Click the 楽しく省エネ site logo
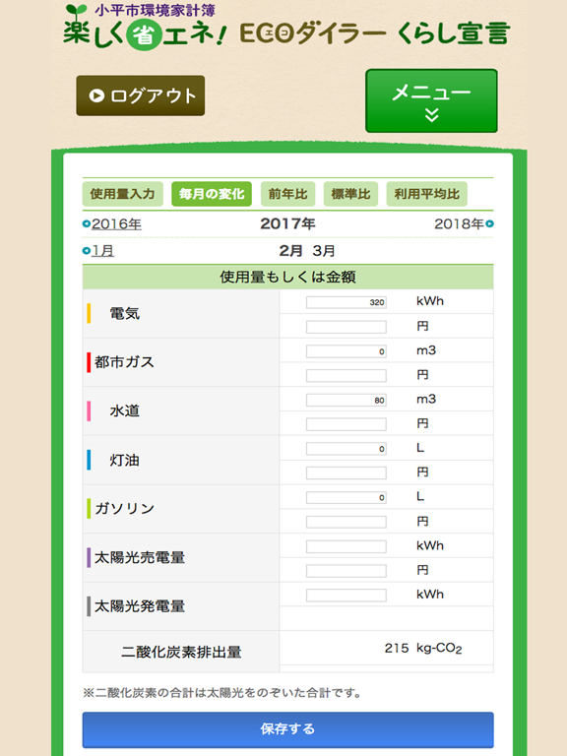Image resolution: width=567 pixels, height=756 pixels. (286, 26)
